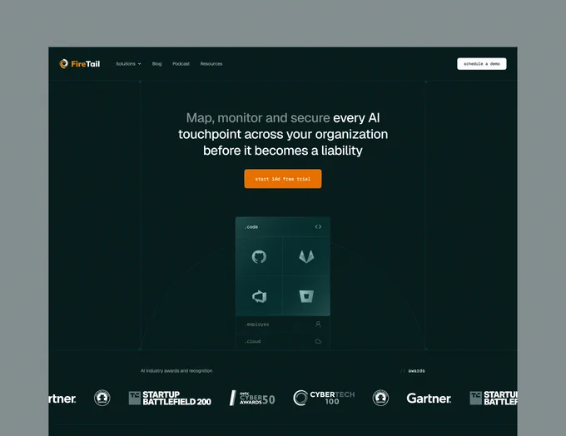Expand the .cloud row
566x436 pixels.
[x=283, y=341]
